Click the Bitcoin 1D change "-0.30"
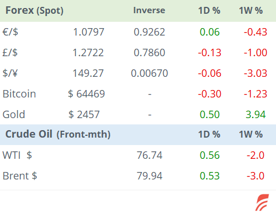Screen dimensions: 276x215 tap(209, 94)
